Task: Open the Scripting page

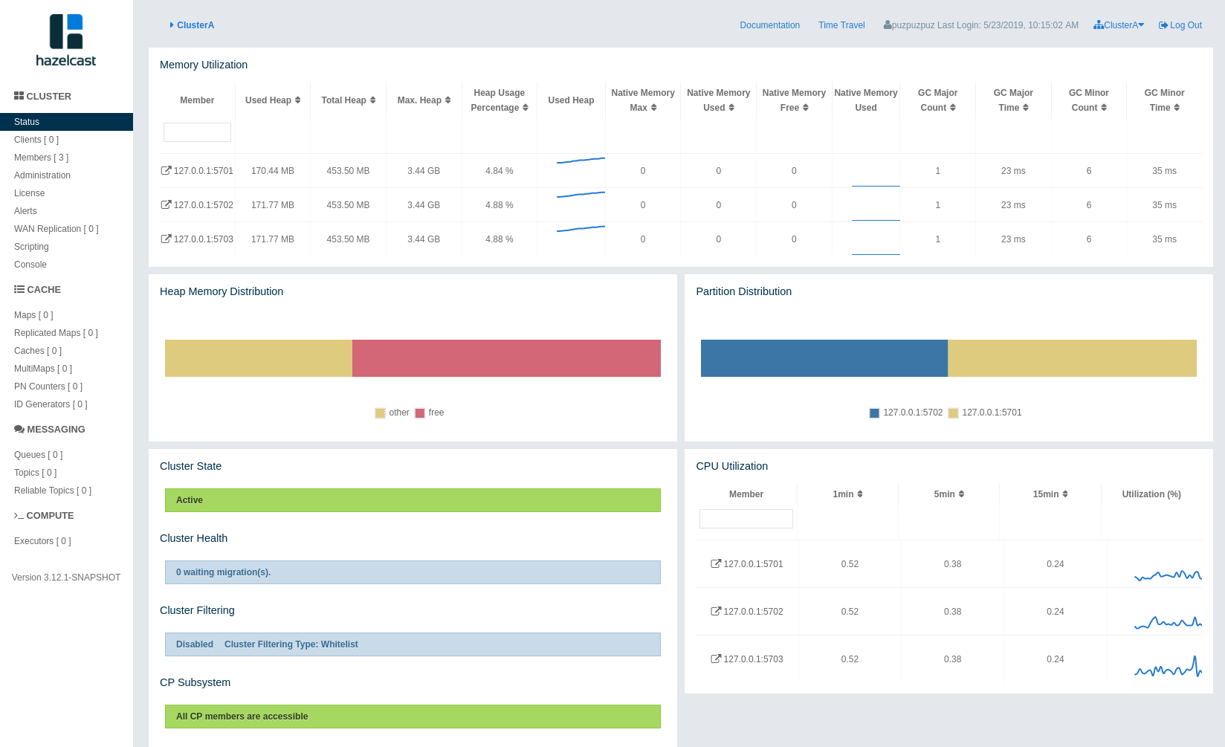Action: coord(31,247)
